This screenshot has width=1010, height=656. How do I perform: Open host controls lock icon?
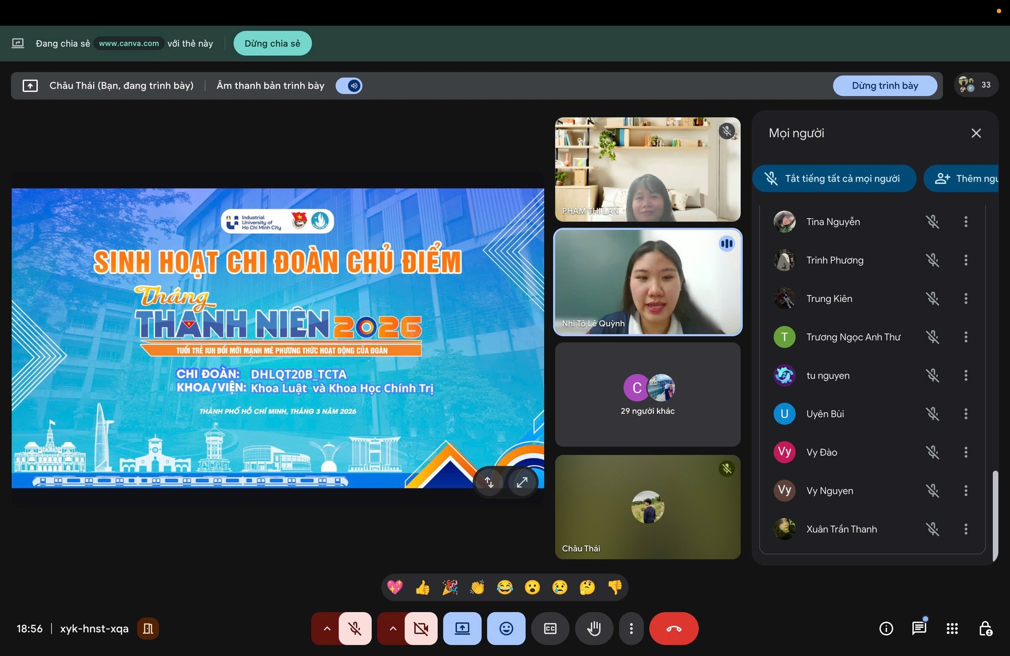(985, 628)
